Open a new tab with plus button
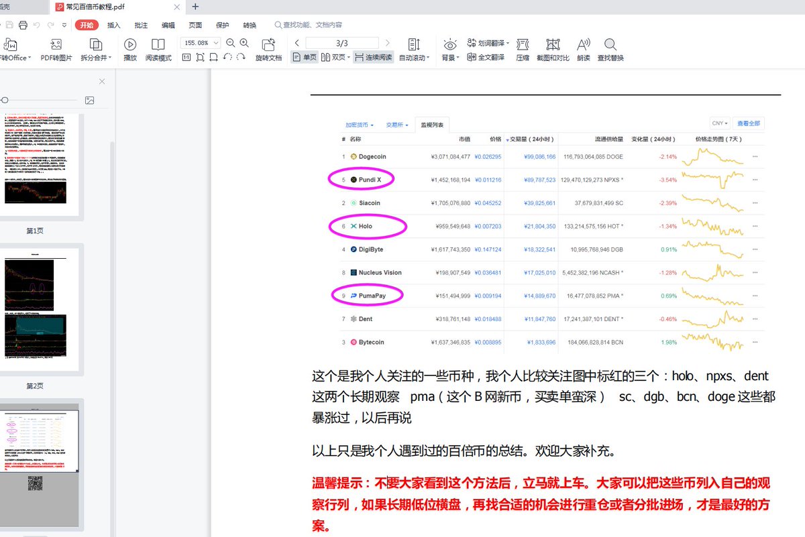 point(195,7)
